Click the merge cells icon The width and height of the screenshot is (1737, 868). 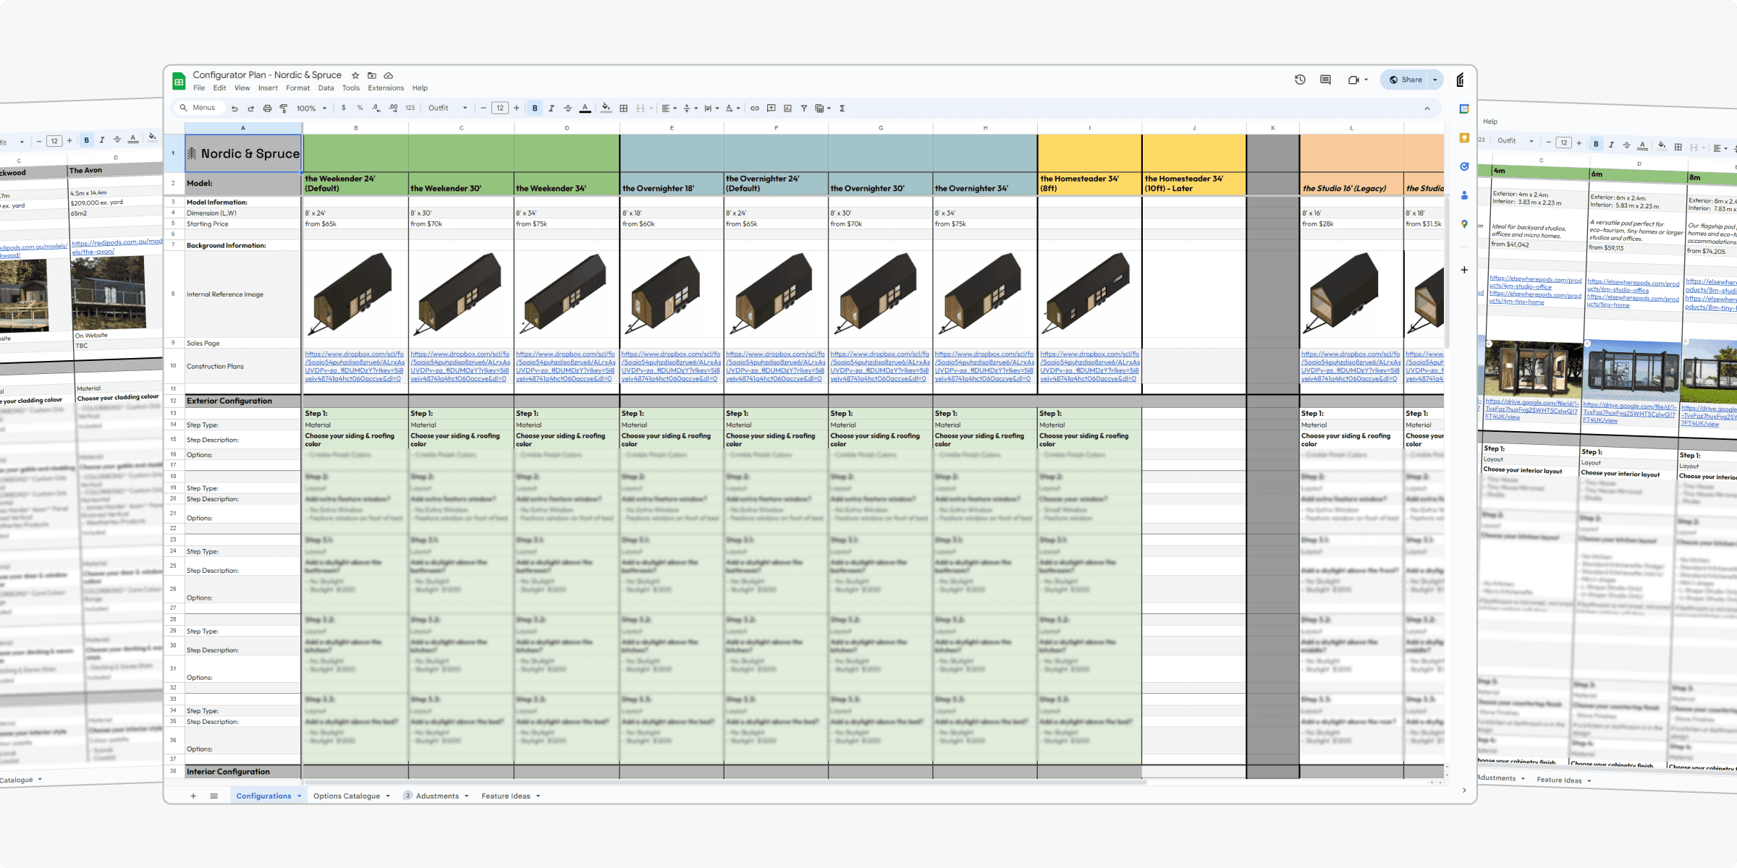641,109
